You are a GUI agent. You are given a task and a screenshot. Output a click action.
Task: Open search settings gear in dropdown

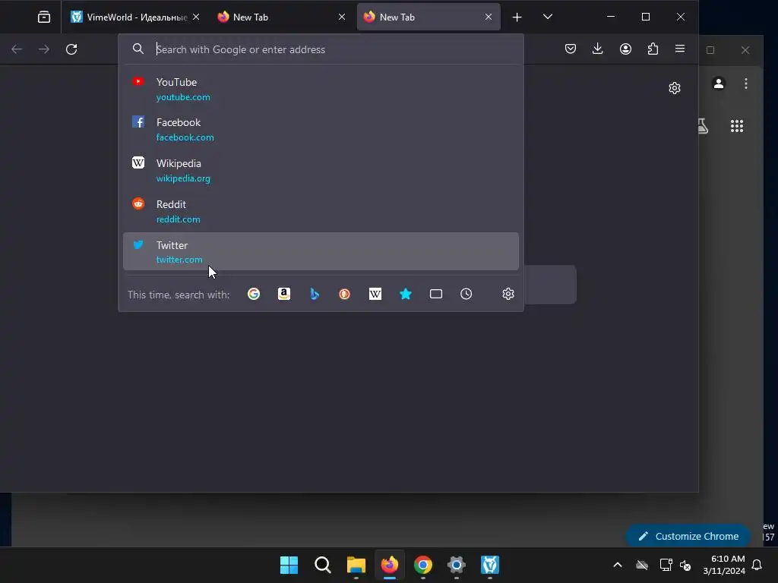point(508,294)
